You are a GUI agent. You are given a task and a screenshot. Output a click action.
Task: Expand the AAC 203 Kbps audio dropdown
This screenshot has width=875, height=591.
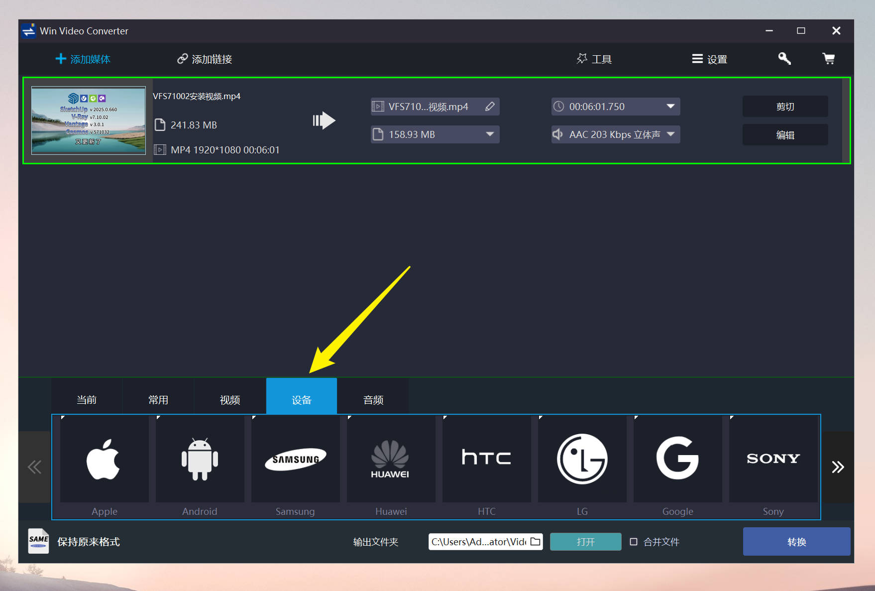(x=670, y=134)
